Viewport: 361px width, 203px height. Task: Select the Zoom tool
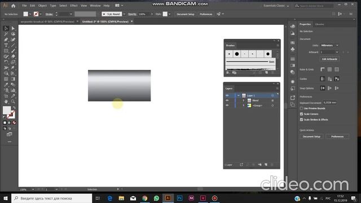pyautogui.click(x=13, y=101)
